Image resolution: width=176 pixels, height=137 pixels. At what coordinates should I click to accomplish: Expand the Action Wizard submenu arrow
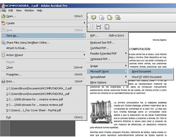click(84, 55)
